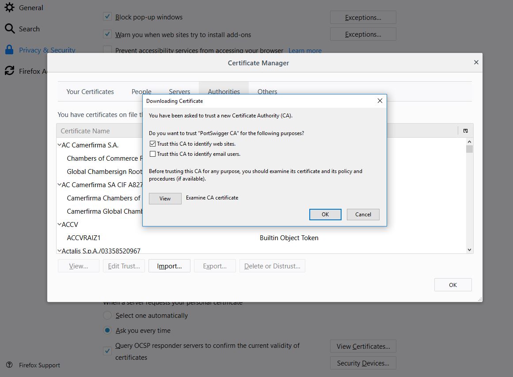Select the 'Select one automatically' radio button

107,315
